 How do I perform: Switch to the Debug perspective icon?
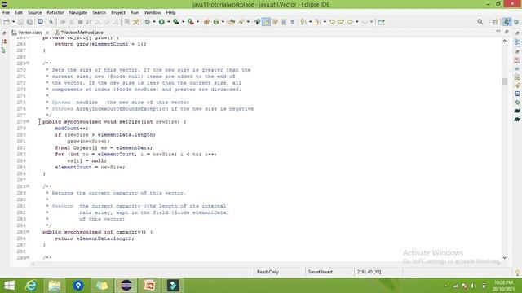tap(516, 22)
